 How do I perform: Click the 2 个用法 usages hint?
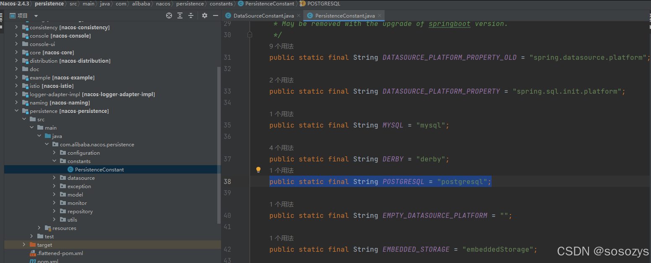tap(281, 80)
